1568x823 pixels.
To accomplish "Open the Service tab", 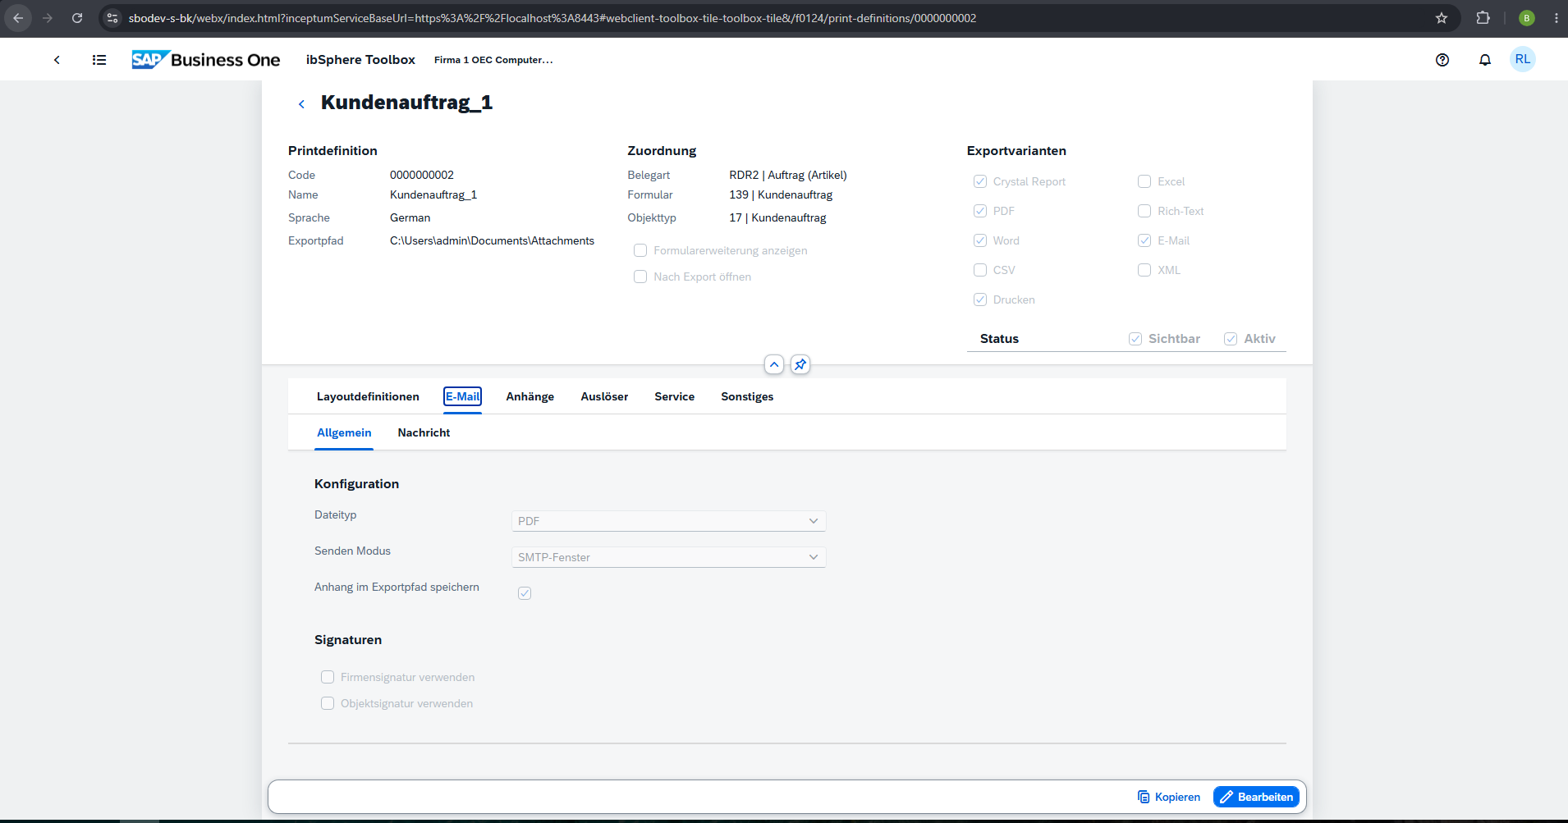I will [x=674, y=396].
